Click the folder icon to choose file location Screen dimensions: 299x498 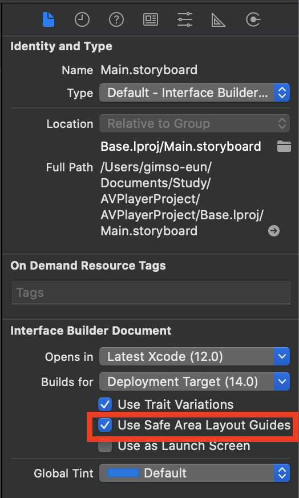[x=284, y=146]
